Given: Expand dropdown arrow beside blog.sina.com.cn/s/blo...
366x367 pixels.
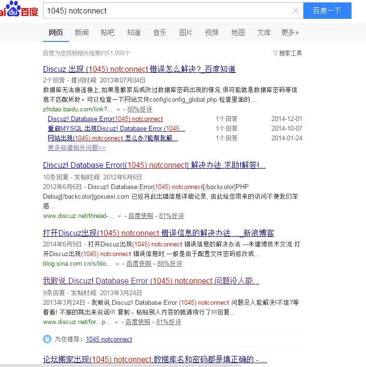Looking at the screenshot, I should (x=118, y=264).
